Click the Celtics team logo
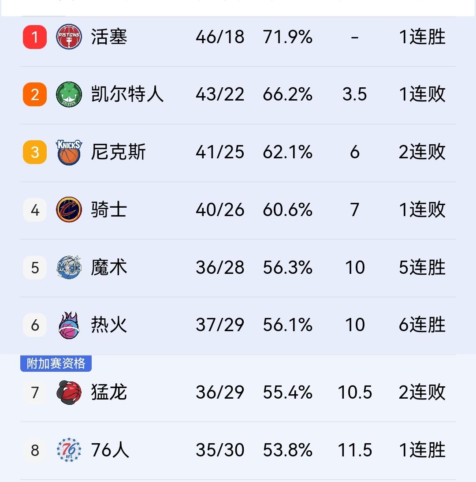The image size is (476, 482). [69, 94]
